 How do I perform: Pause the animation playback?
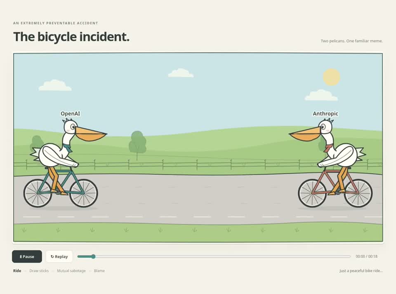point(27,256)
